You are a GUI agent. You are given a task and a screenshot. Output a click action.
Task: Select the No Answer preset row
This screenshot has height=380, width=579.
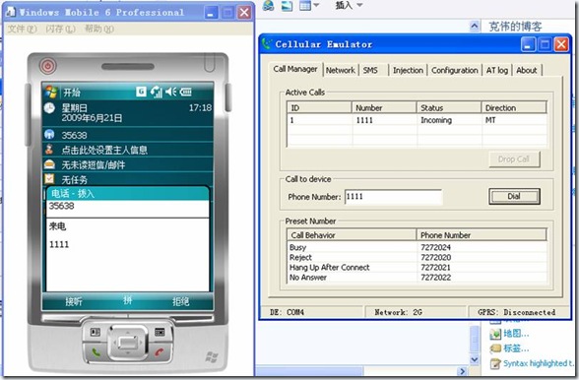pyautogui.click(x=417, y=277)
